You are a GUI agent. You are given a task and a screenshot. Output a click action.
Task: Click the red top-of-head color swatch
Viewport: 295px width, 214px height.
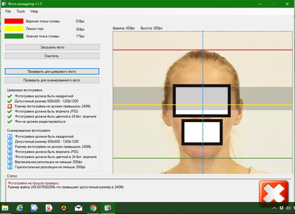click(14, 21)
